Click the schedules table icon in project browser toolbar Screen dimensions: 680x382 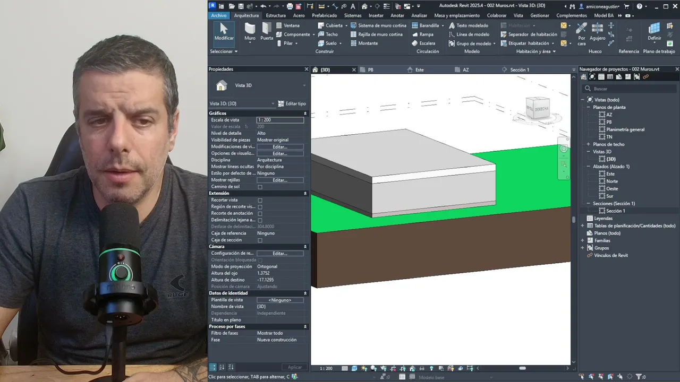pos(610,77)
